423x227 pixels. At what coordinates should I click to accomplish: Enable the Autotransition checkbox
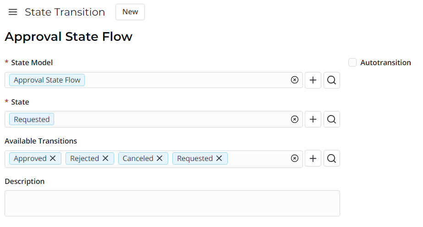352,63
